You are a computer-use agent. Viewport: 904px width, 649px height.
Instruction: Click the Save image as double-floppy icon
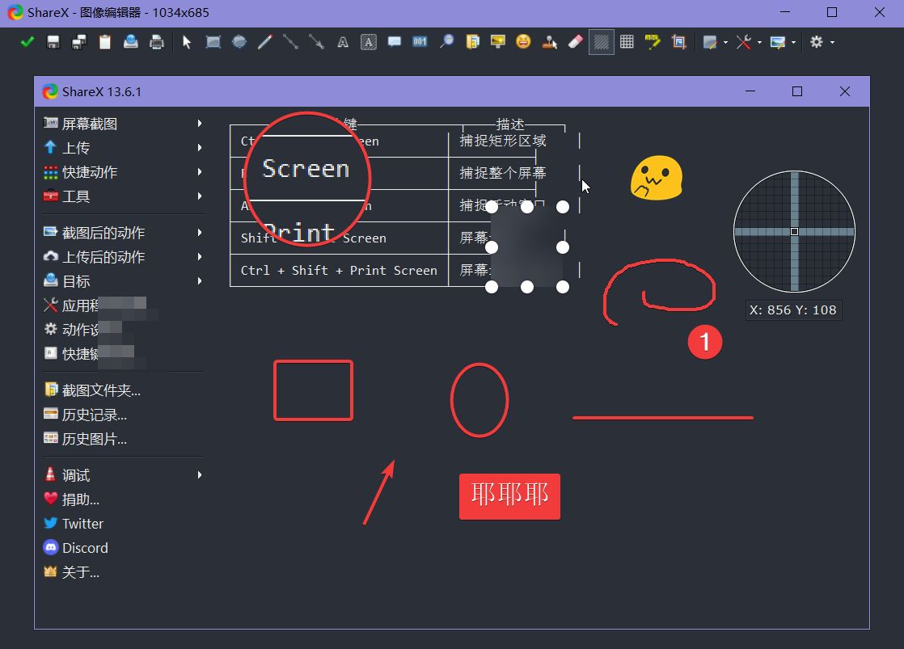79,42
